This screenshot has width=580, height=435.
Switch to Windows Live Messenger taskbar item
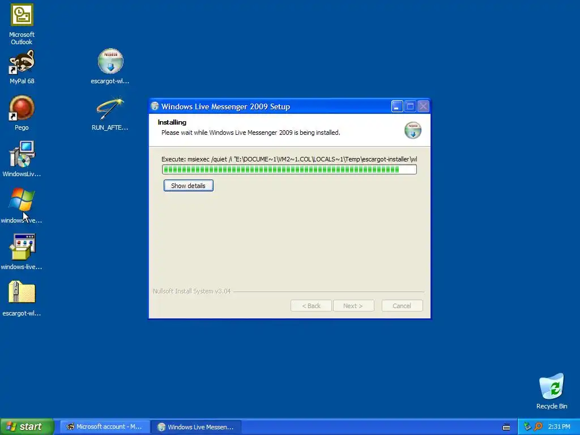pyautogui.click(x=196, y=427)
